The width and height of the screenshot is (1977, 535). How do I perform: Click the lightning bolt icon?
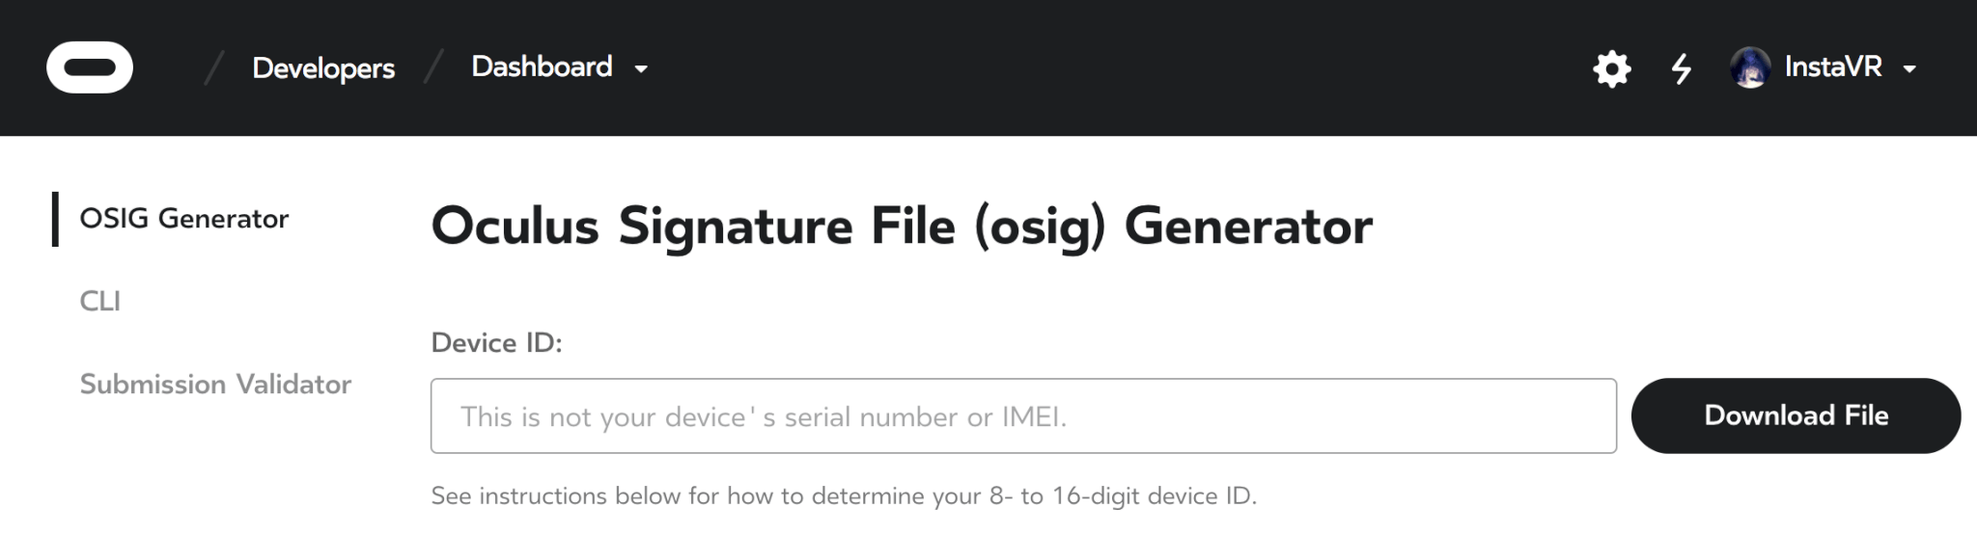(1682, 68)
